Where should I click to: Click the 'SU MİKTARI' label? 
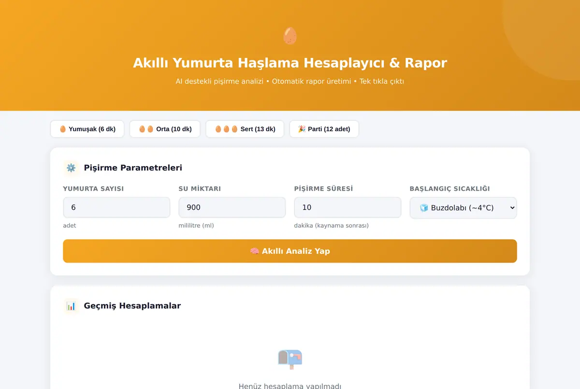point(200,189)
